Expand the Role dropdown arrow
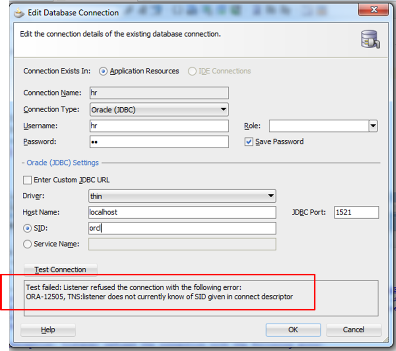The image size is (396, 351). point(373,126)
